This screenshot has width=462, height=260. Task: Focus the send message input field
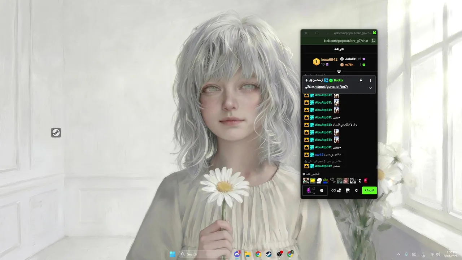tap(315, 190)
